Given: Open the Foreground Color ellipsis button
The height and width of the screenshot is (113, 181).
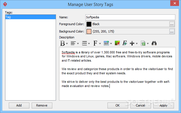Looking at the screenshot, I should [172, 24].
